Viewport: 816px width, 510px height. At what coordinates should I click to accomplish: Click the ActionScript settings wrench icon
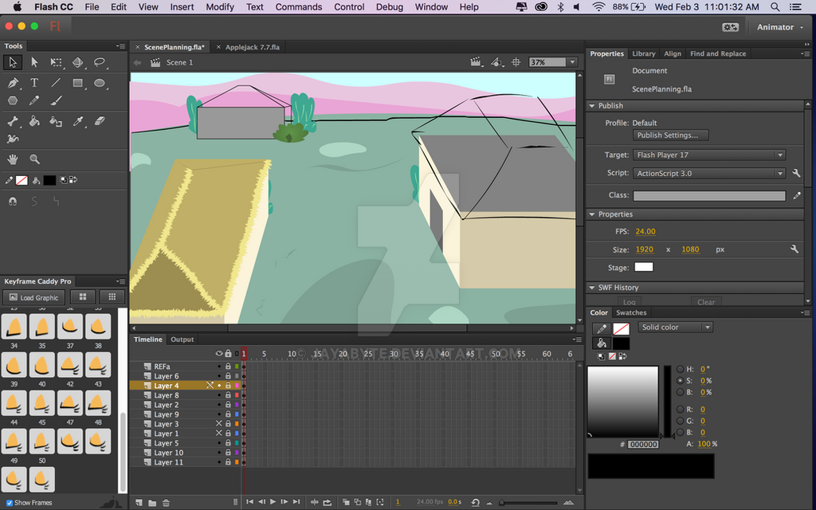796,173
